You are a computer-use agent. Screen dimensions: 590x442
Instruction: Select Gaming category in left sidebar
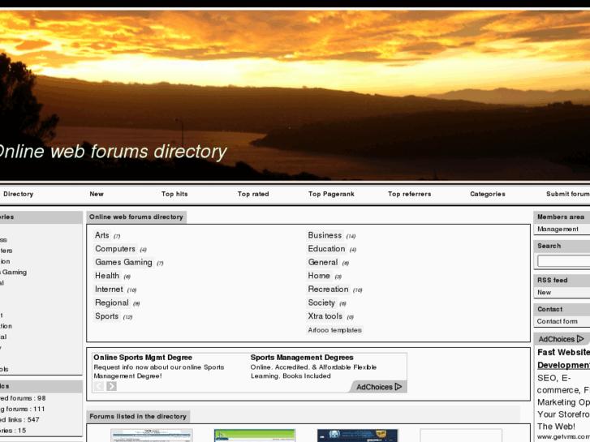point(14,272)
